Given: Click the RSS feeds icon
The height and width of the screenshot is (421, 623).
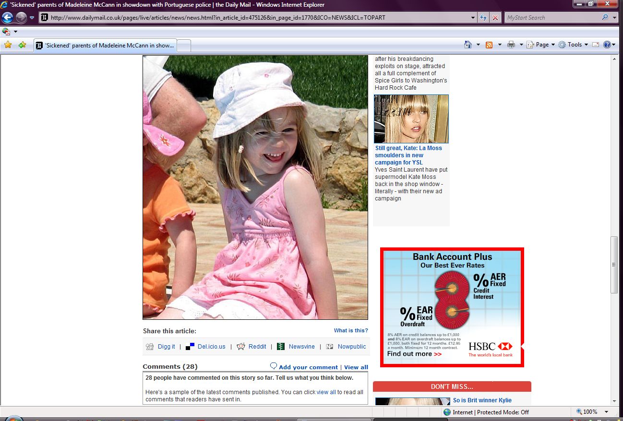Looking at the screenshot, I should (x=489, y=45).
